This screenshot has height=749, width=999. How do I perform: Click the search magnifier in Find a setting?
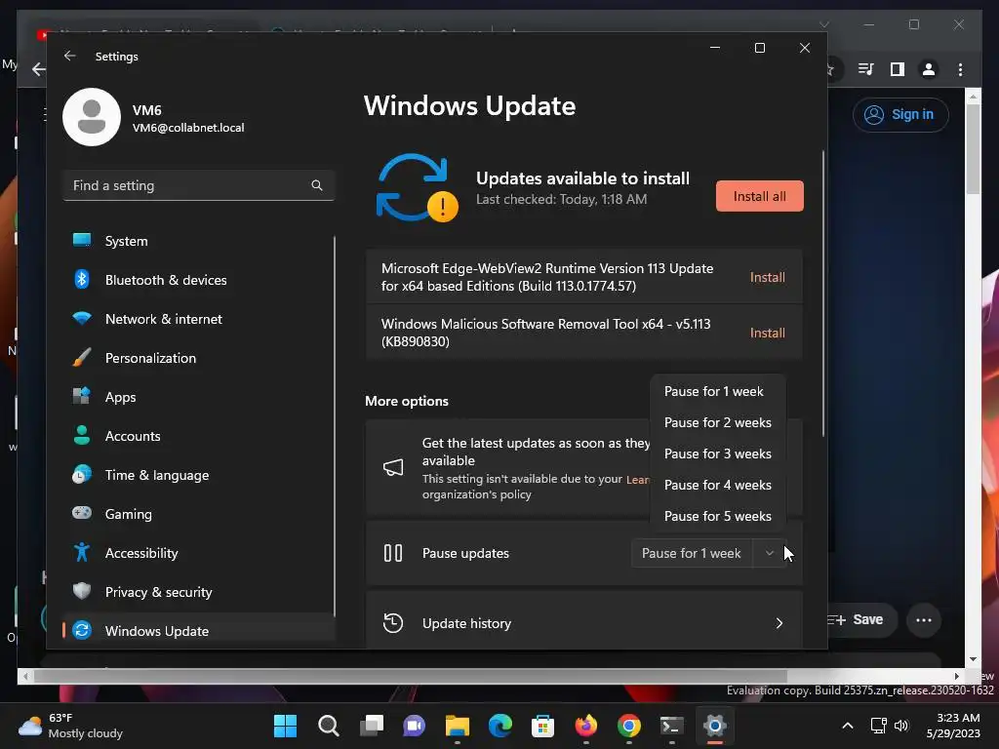[x=317, y=185]
